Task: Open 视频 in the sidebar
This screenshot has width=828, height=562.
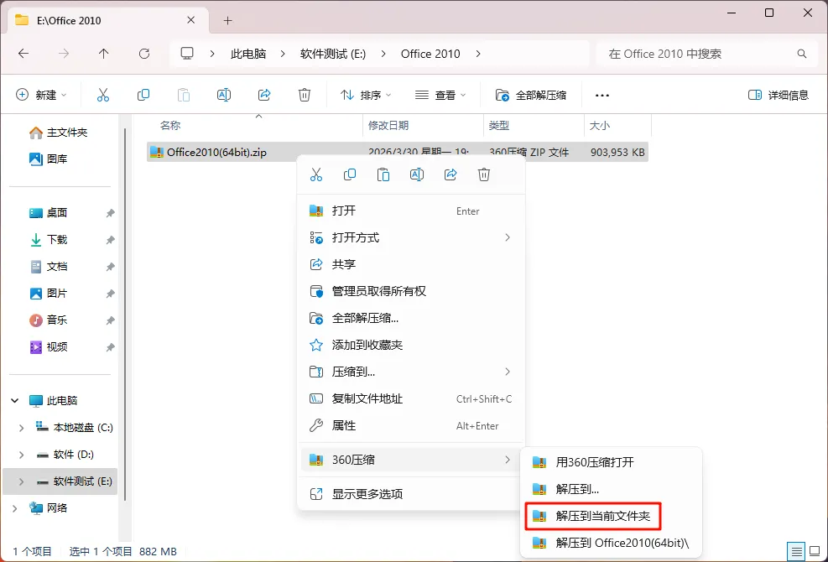Action: click(49, 347)
